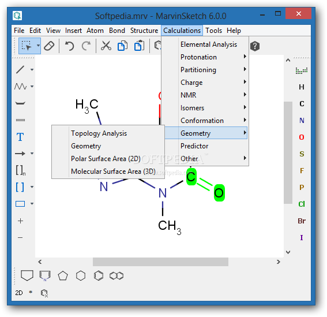Pick the Chlorine Cl atom button
Screen dimensions: 327x317
tap(302, 204)
